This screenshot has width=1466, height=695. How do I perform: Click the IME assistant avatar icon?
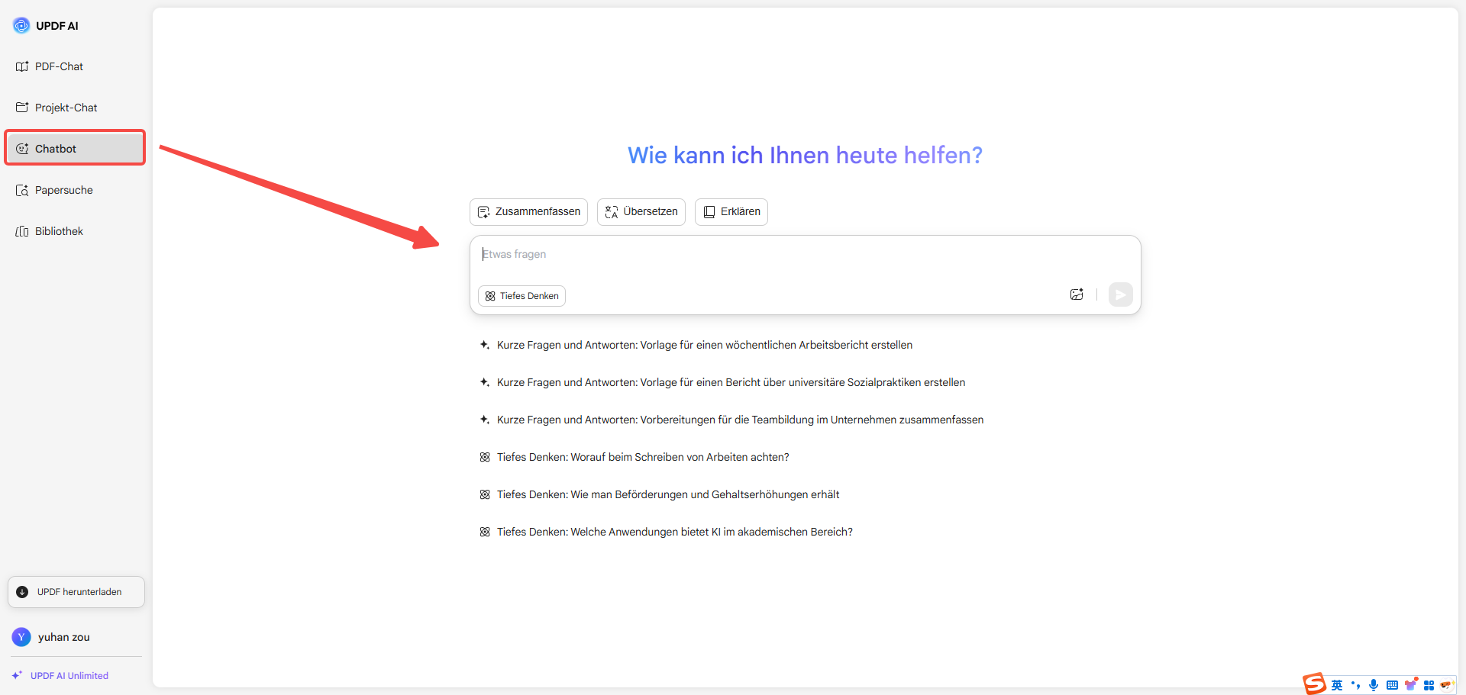[1446, 685]
